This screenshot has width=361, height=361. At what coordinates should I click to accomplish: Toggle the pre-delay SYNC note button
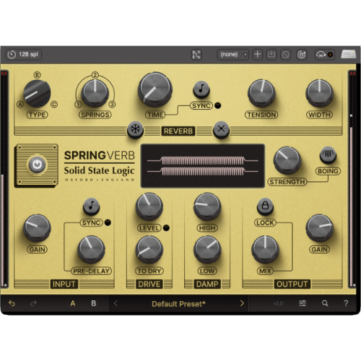point(91,206)
